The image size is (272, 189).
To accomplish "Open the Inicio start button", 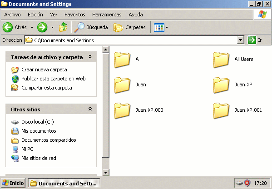I will tap(13, 183).
